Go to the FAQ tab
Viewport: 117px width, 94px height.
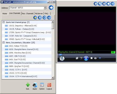click(46, 14)
